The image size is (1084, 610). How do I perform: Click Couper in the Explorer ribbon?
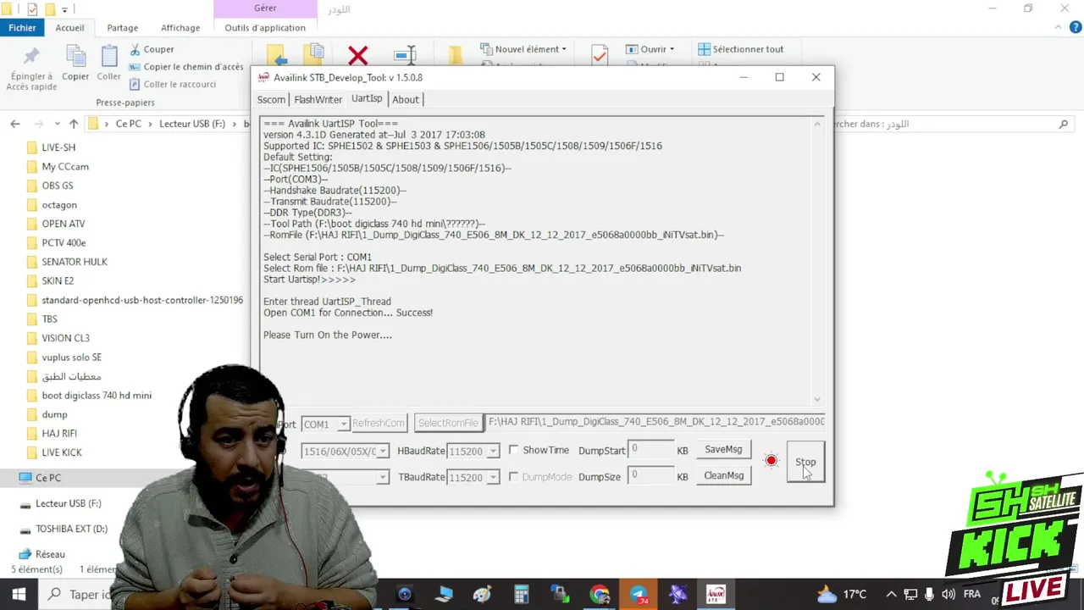pyautogui.click(x=152, y=49)
